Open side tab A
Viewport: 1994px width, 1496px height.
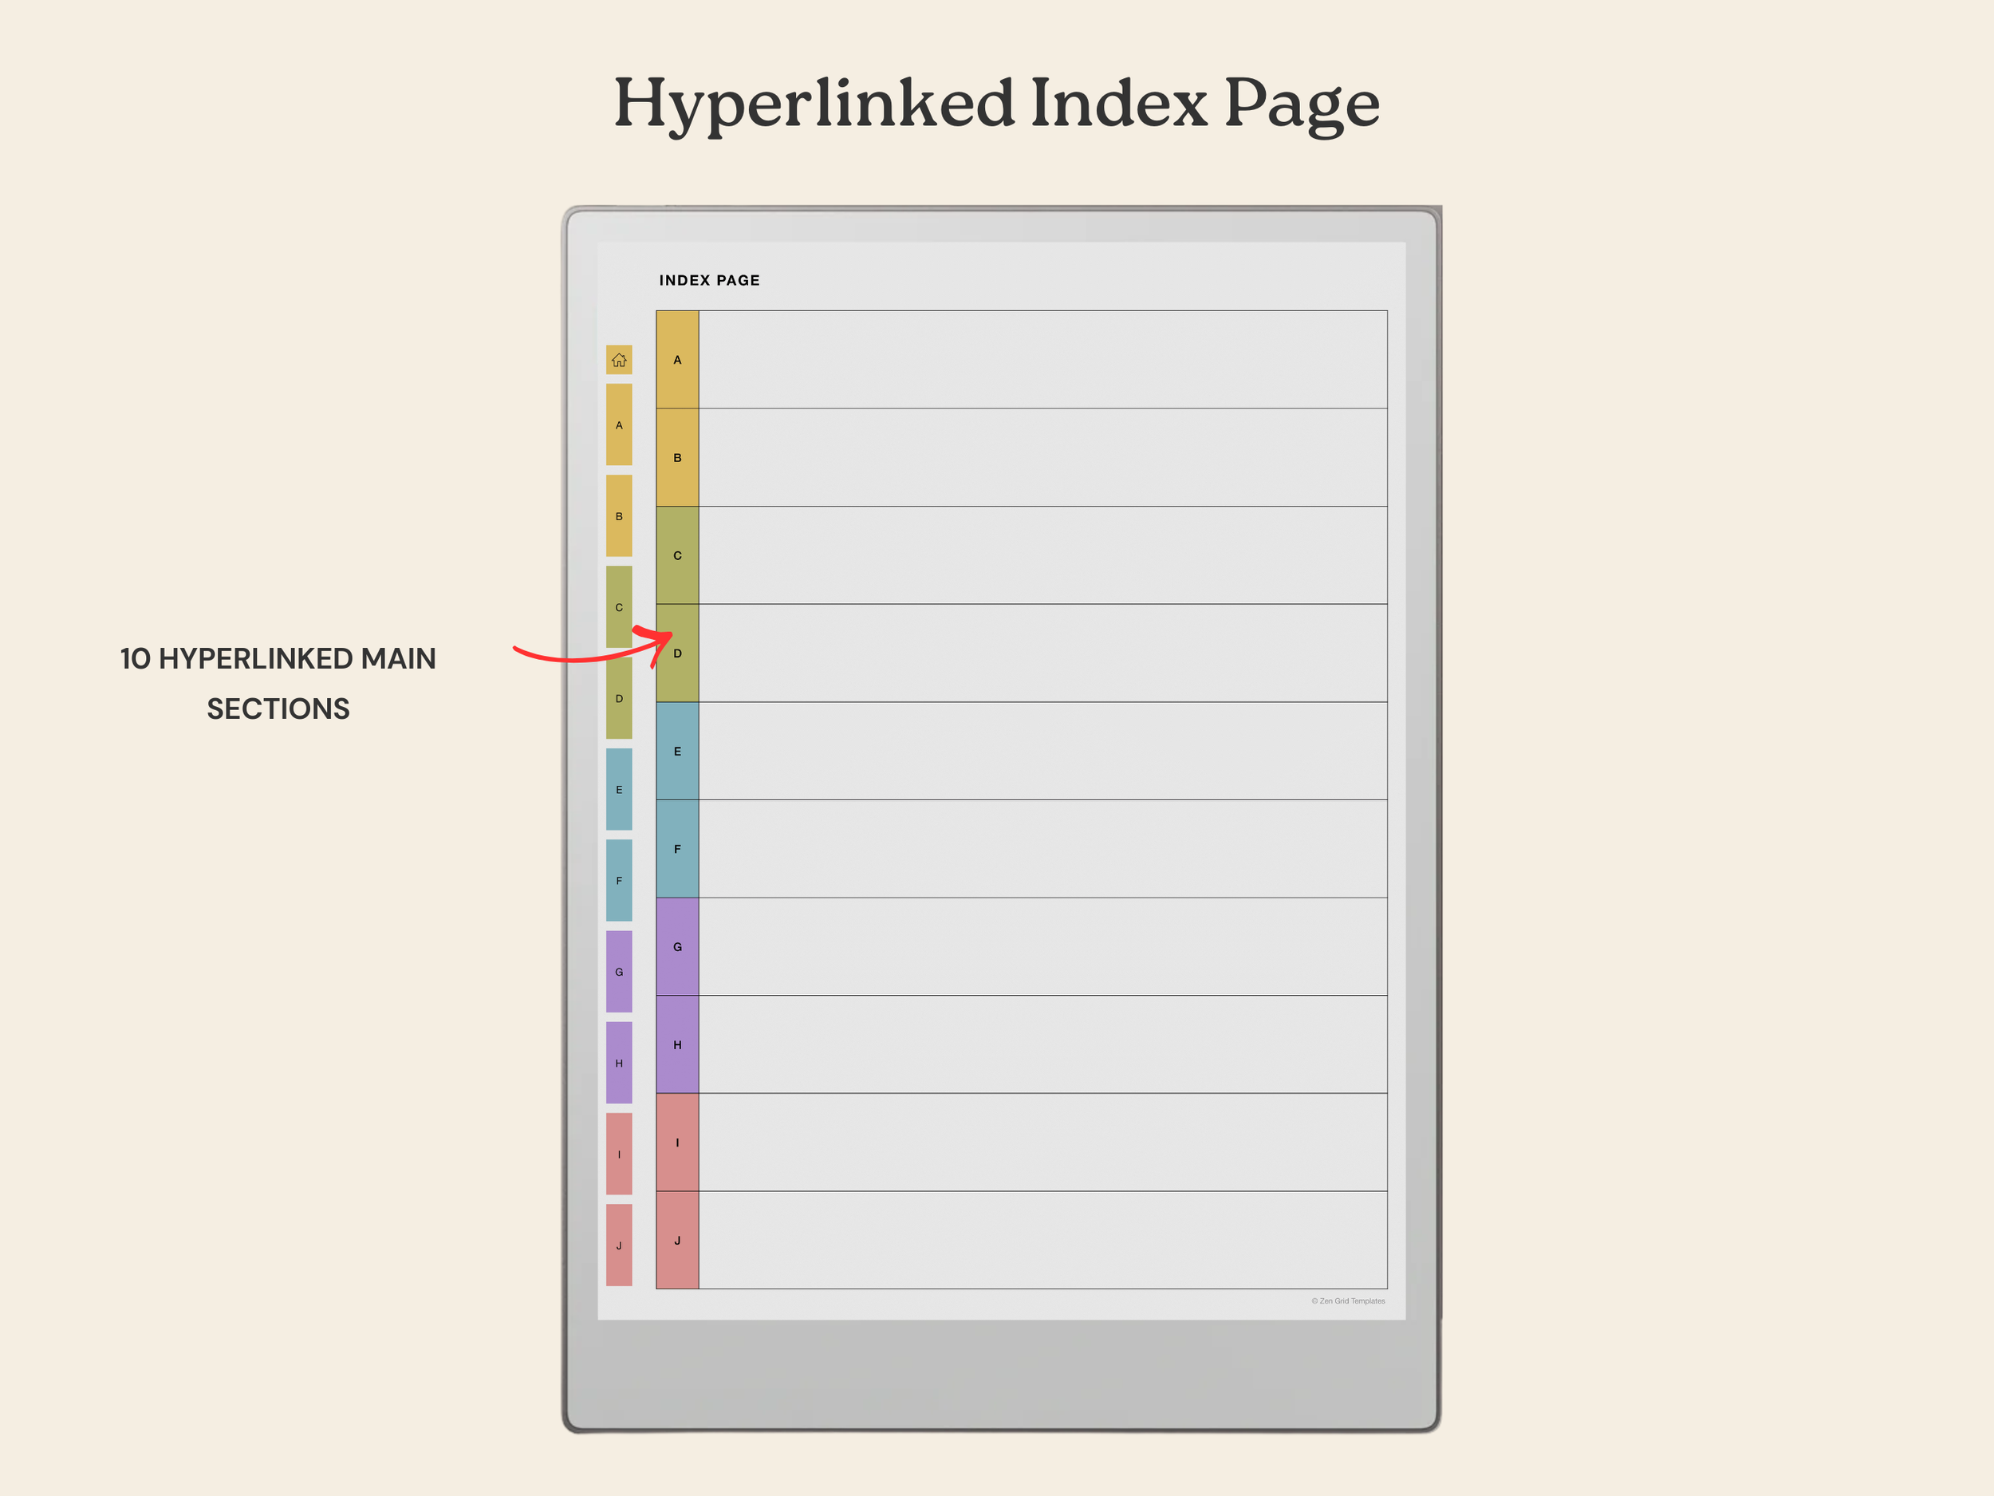click(618, 424)
